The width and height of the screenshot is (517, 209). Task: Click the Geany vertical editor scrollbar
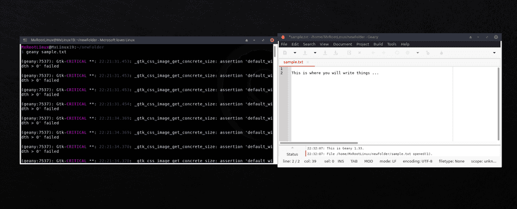[498, 103]
